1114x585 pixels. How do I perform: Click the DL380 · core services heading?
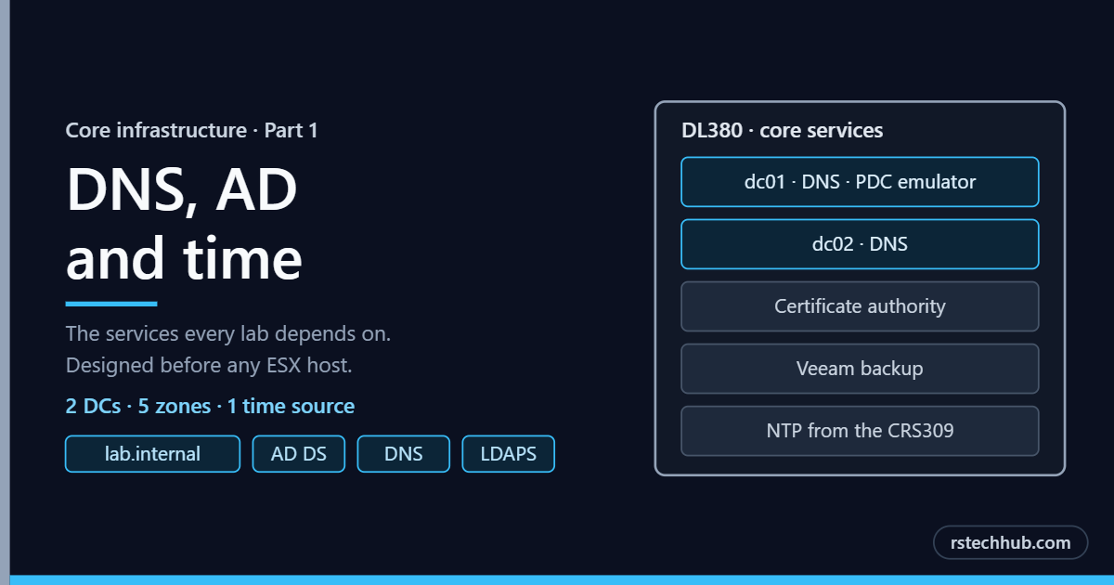coord(782,131)
